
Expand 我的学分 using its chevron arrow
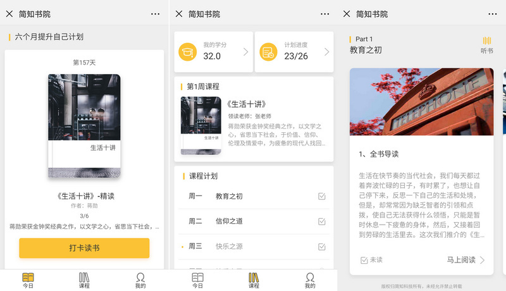coord(245,52)
